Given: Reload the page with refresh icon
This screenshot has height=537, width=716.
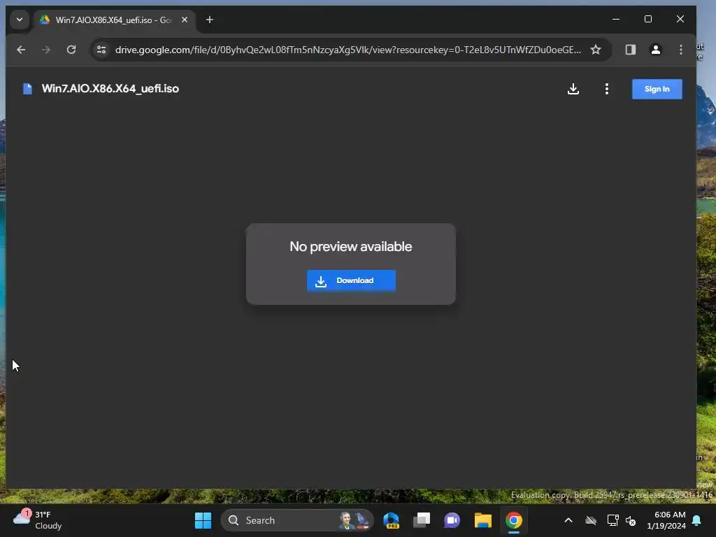Looking at the screenshot, I should coord(71,50).
